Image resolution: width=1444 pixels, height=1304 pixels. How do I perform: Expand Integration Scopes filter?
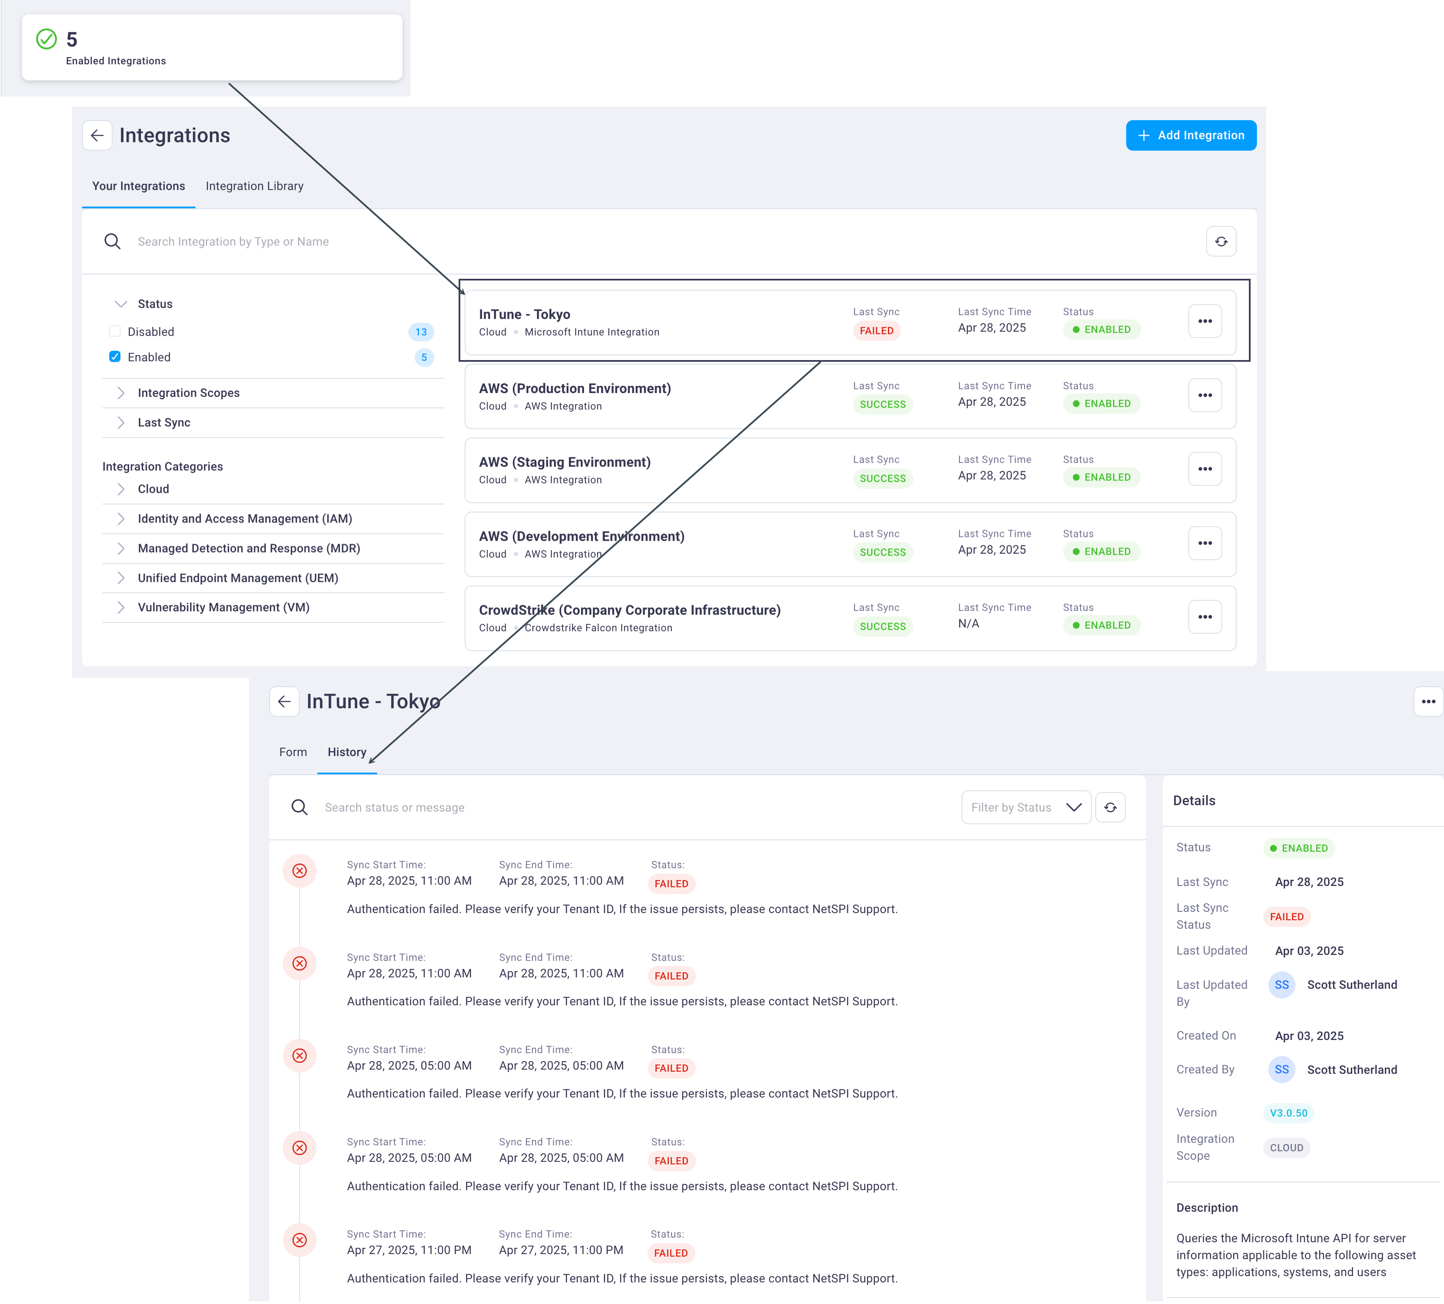[121, 393]
